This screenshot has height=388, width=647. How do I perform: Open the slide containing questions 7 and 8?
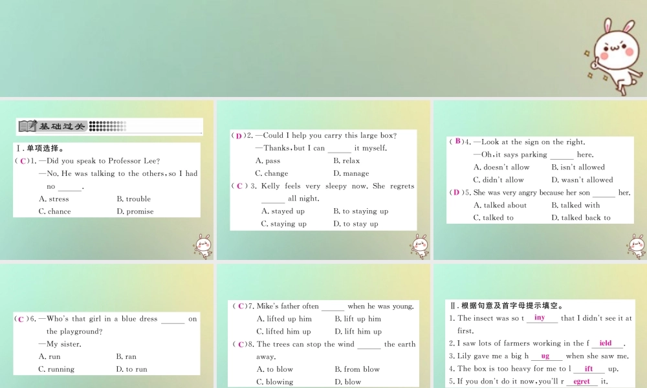click(323, 326)
